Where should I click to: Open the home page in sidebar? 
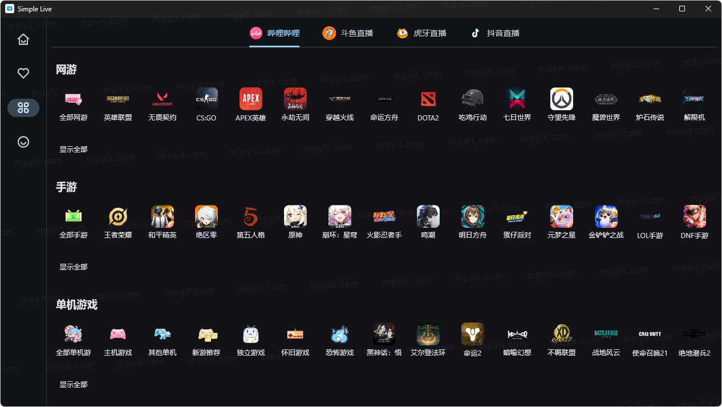[23, 39]
